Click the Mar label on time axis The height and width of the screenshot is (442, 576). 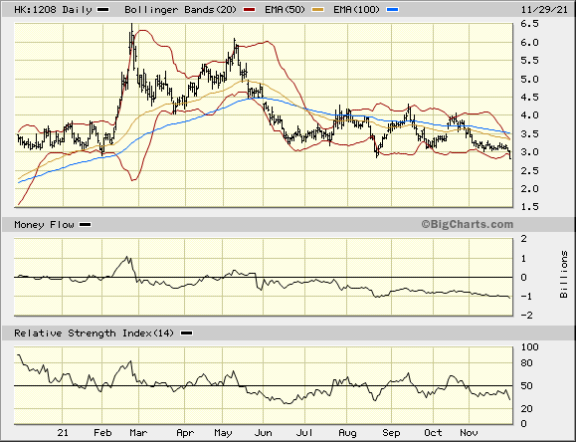138,432
